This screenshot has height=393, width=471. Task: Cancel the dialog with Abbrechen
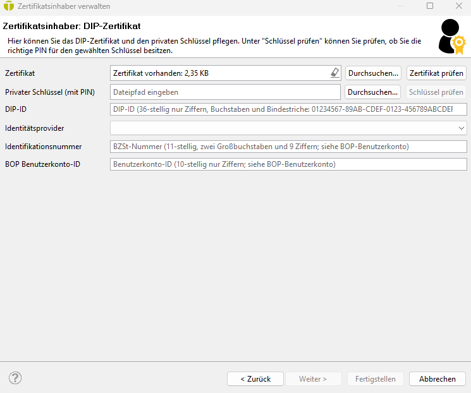pyautogui.click(x=437, y=379)
